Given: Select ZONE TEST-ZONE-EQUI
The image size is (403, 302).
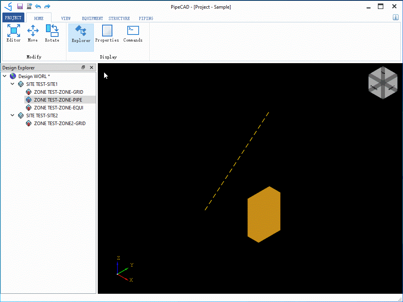Looking at the screenshot, I should [59, 107].
